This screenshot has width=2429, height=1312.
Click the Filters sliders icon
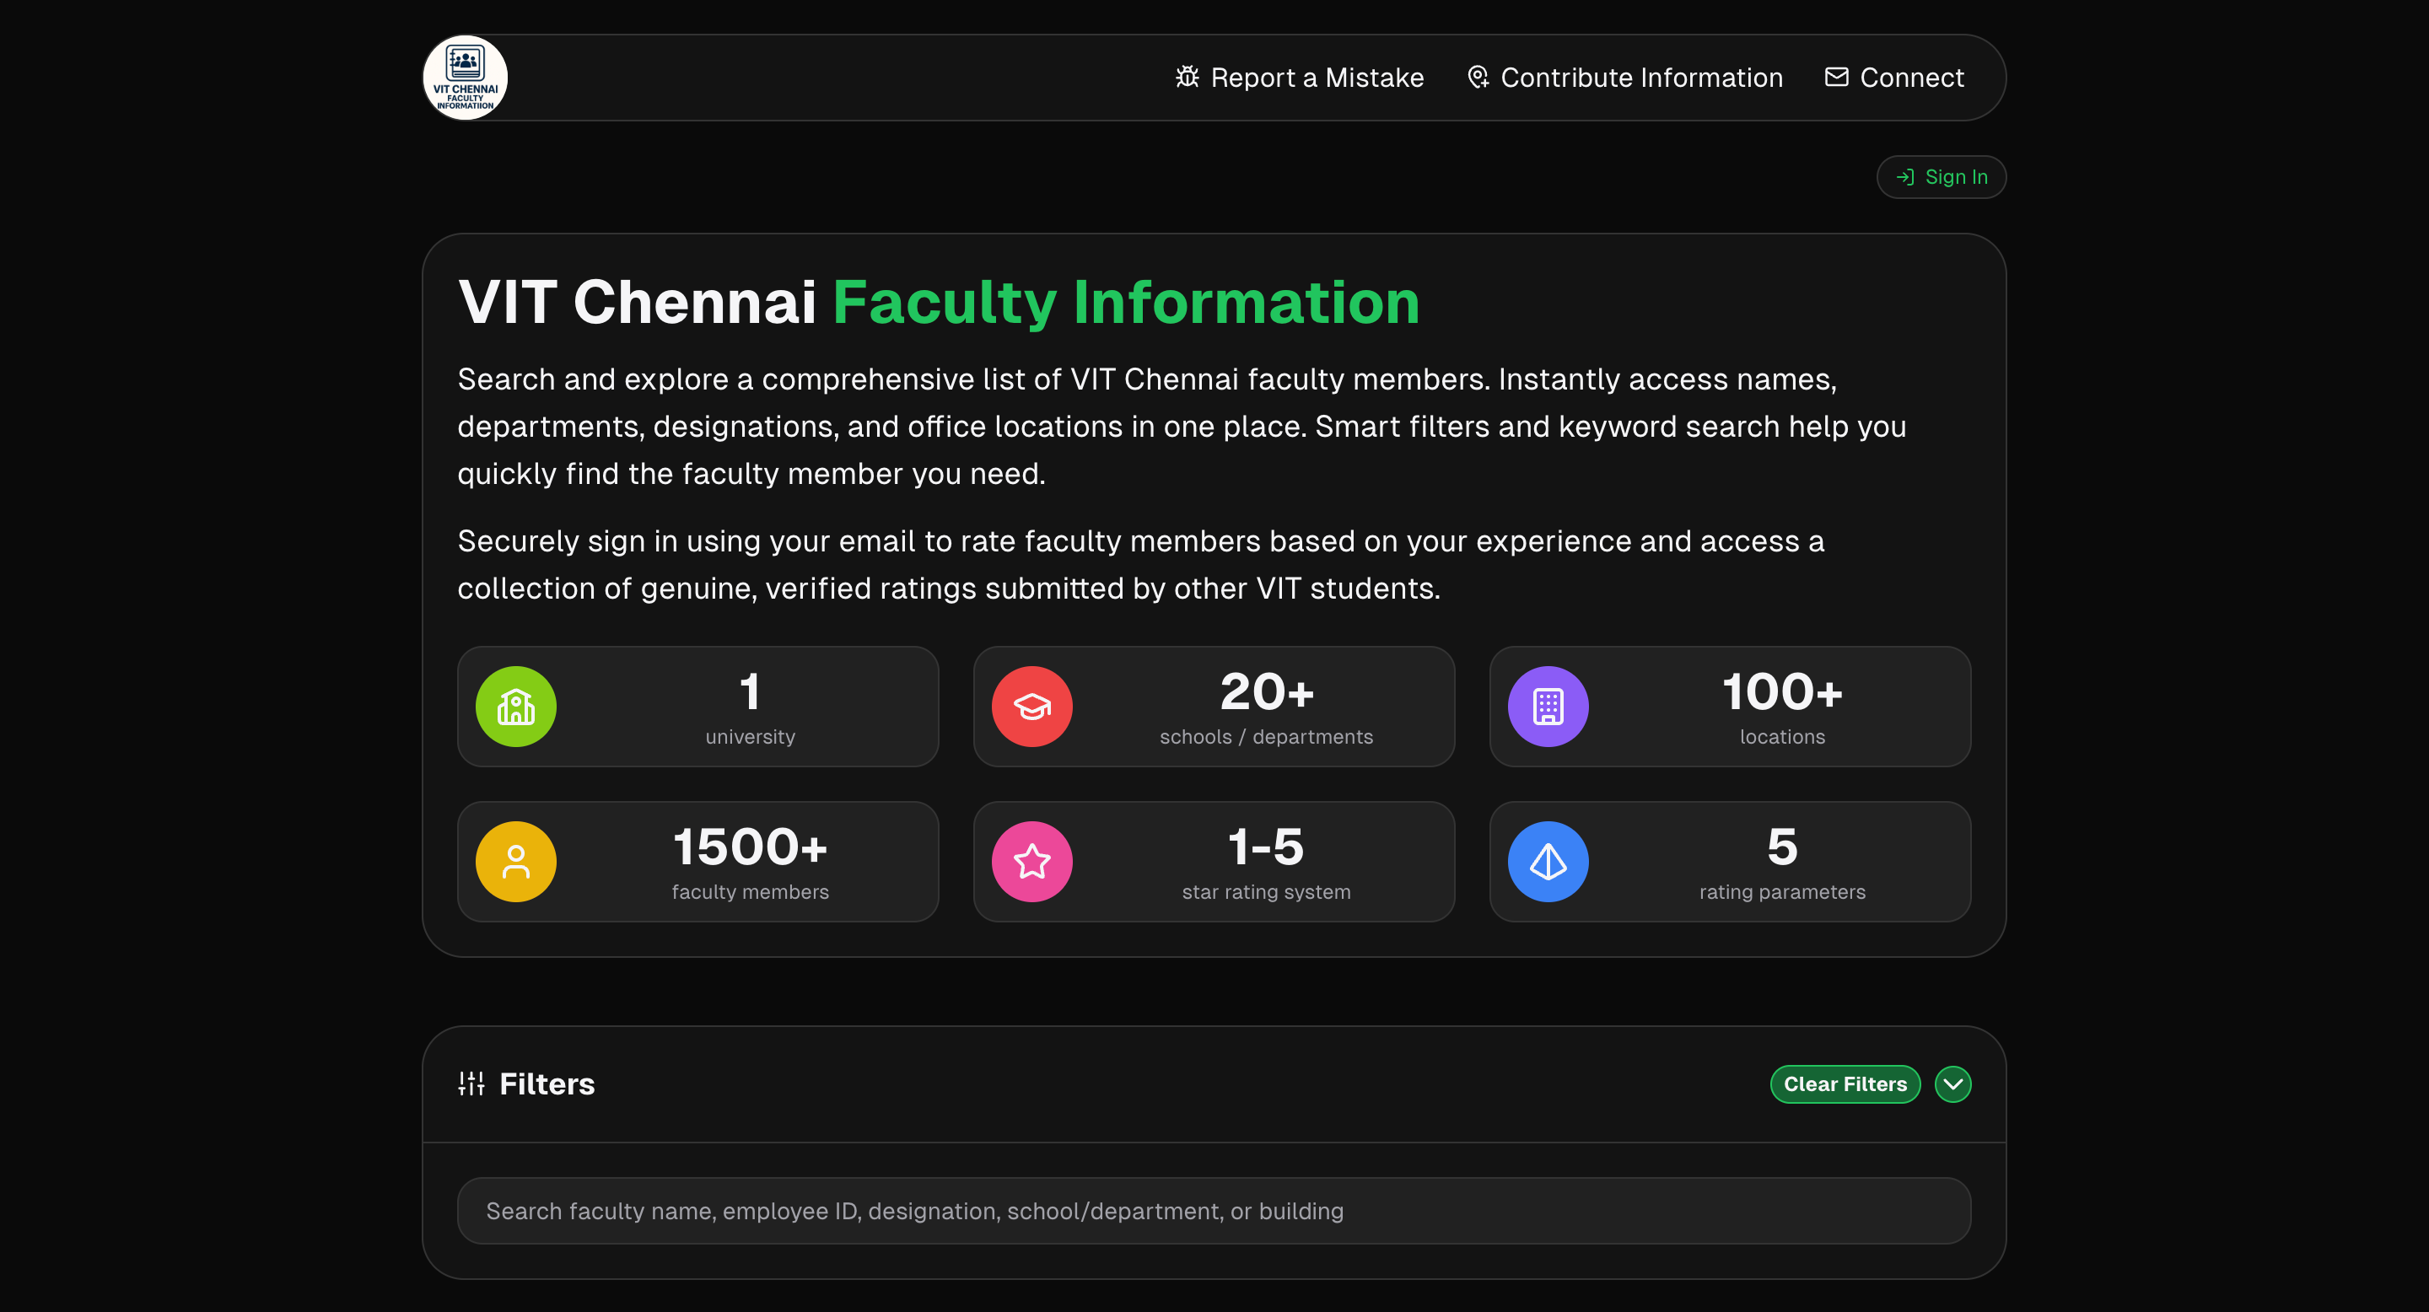pos(471,1083)
